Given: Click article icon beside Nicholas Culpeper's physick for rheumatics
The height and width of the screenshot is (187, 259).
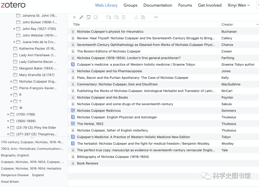Looking at the screenshot, I should tap(73, 32).
